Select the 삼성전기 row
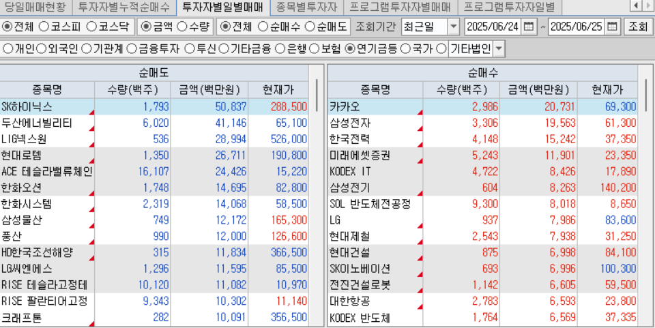The image size is (655, 328). tap(483, 188)
